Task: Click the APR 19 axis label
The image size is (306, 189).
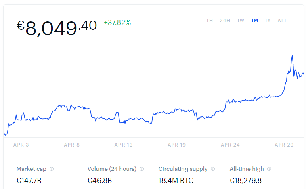Action: click(x=176, y=145)
